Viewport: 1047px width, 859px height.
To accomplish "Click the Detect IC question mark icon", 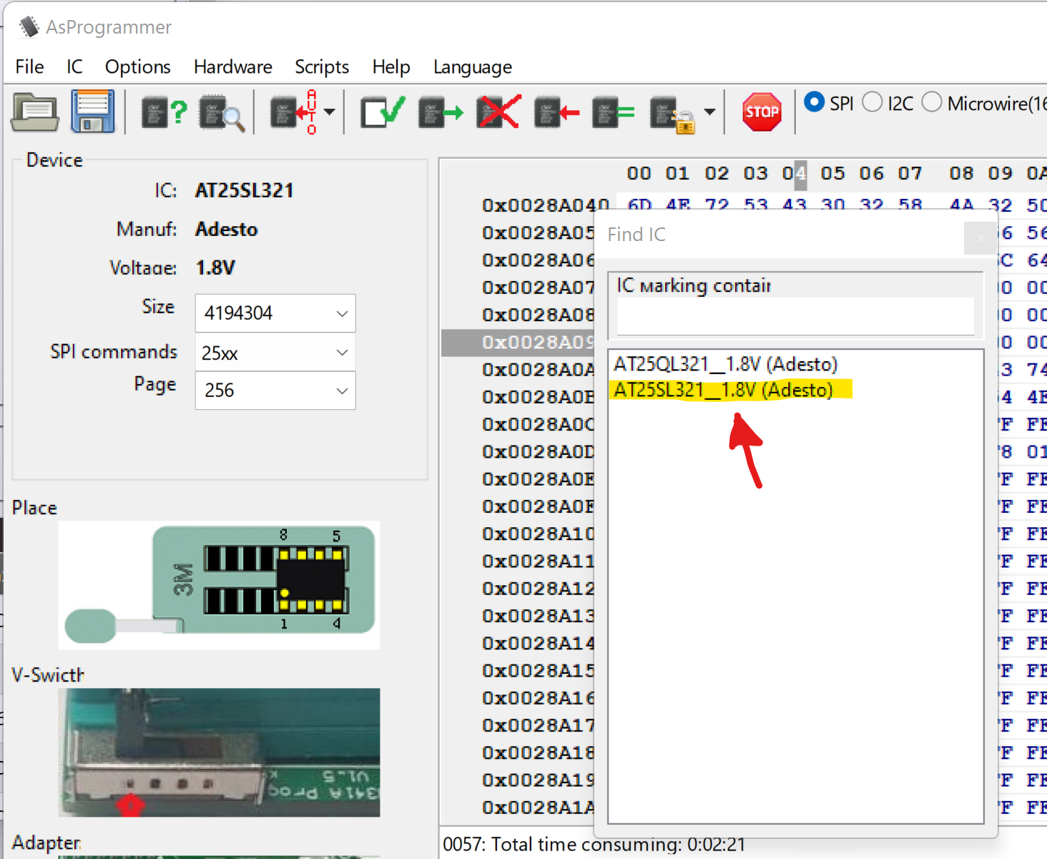I will pos(164,112).
